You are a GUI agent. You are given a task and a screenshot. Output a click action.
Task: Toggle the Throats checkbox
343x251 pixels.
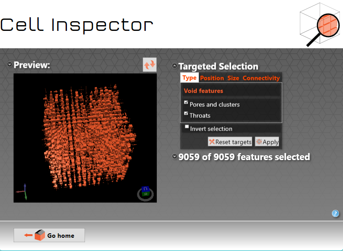click(x=186, y=113)
